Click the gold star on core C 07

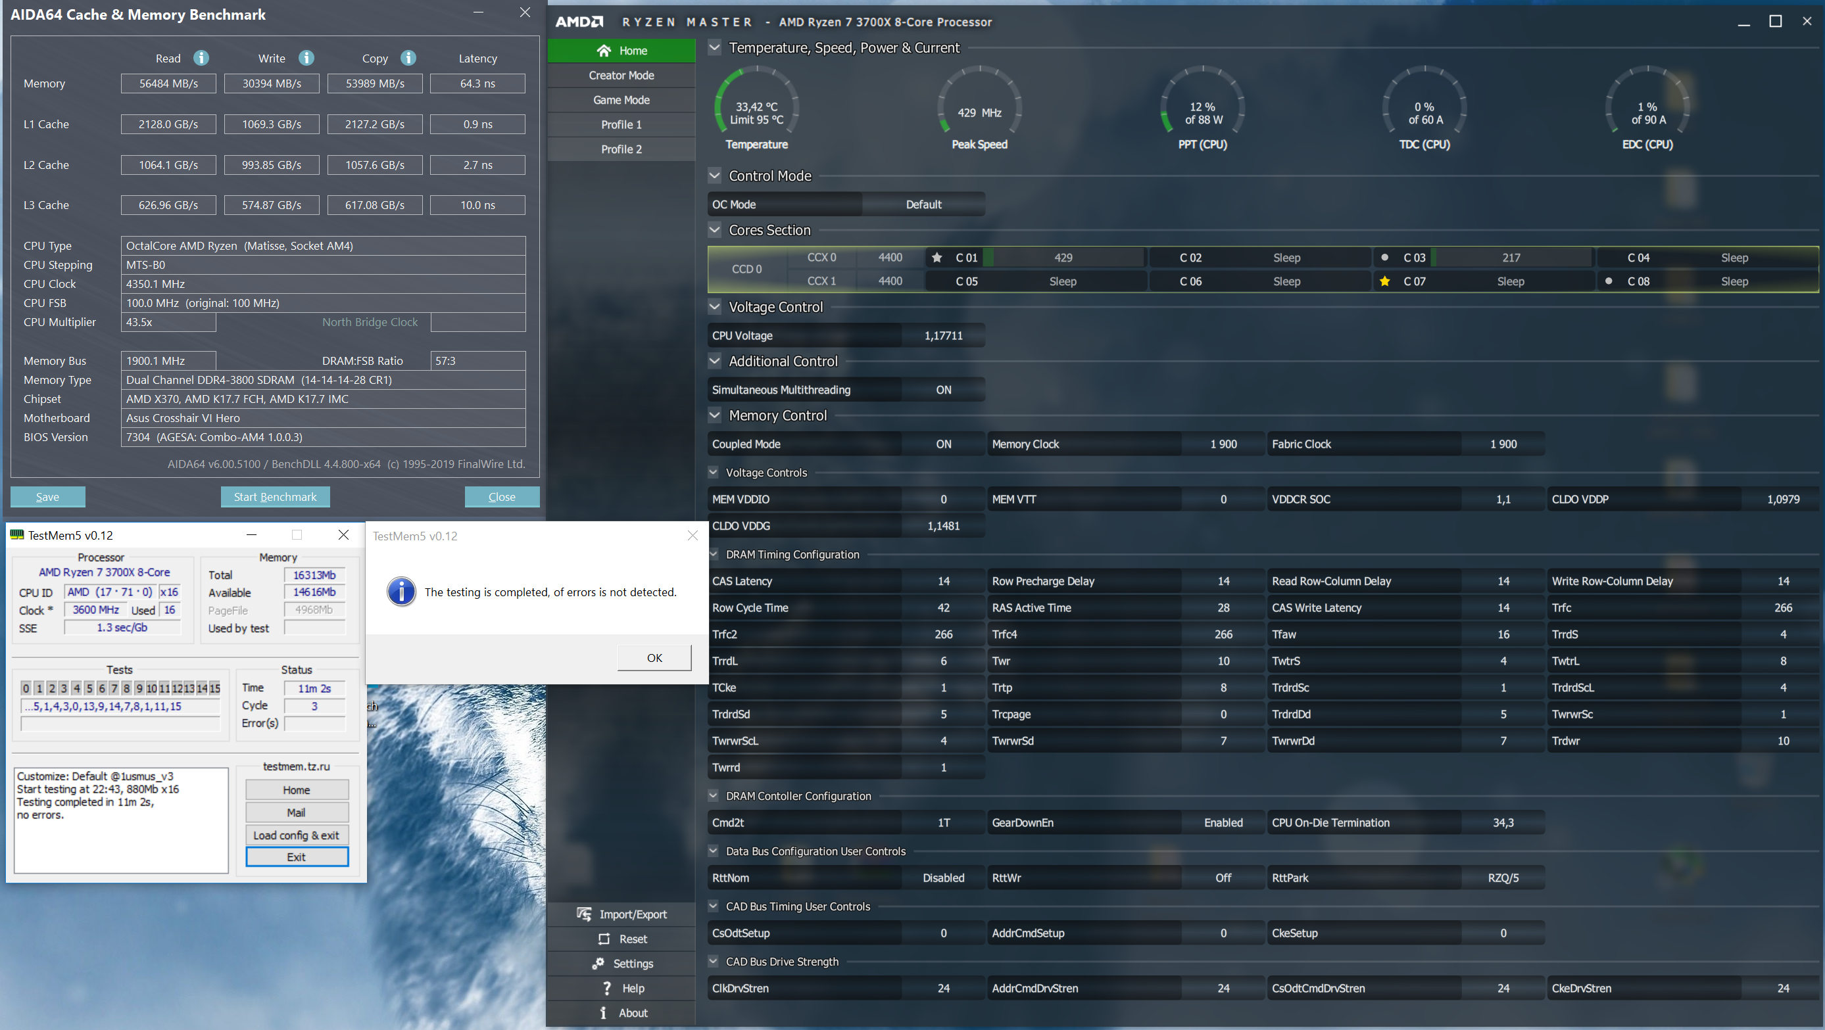point(1384,281)
